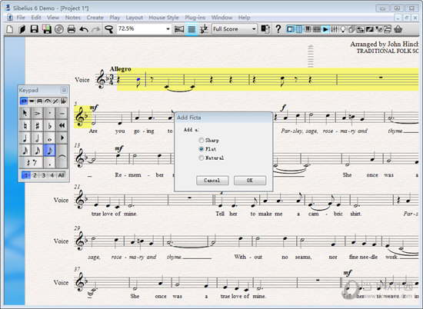Click the Keypad arrow pointer key
This screenshot has height=309, width=423.
pos(25,113)
